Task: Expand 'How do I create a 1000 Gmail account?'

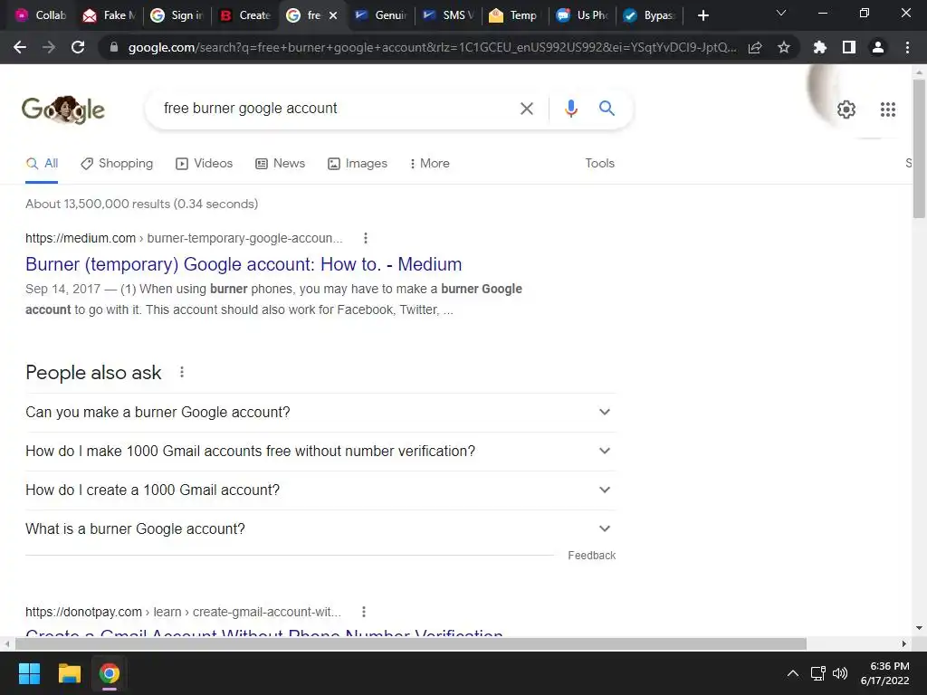Action: pos(320,490)
